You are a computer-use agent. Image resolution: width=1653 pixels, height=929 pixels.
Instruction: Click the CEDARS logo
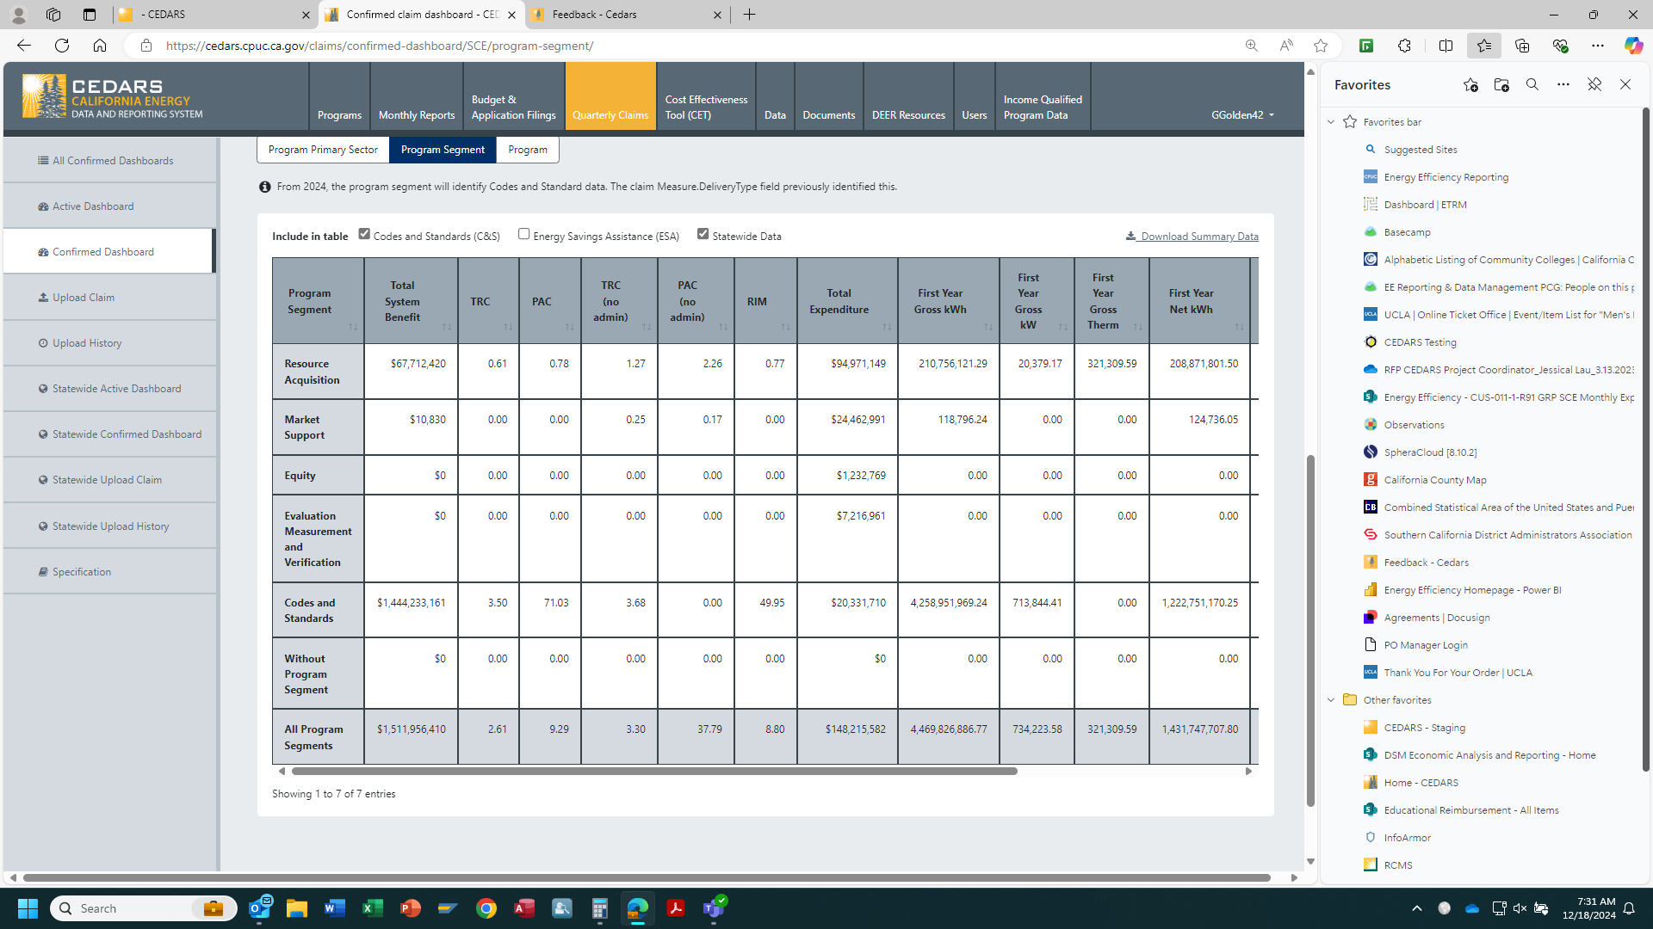(113, 96)
